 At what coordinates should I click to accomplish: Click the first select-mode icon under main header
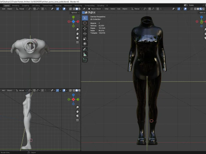pyautogui.click(x=83, y=12)
